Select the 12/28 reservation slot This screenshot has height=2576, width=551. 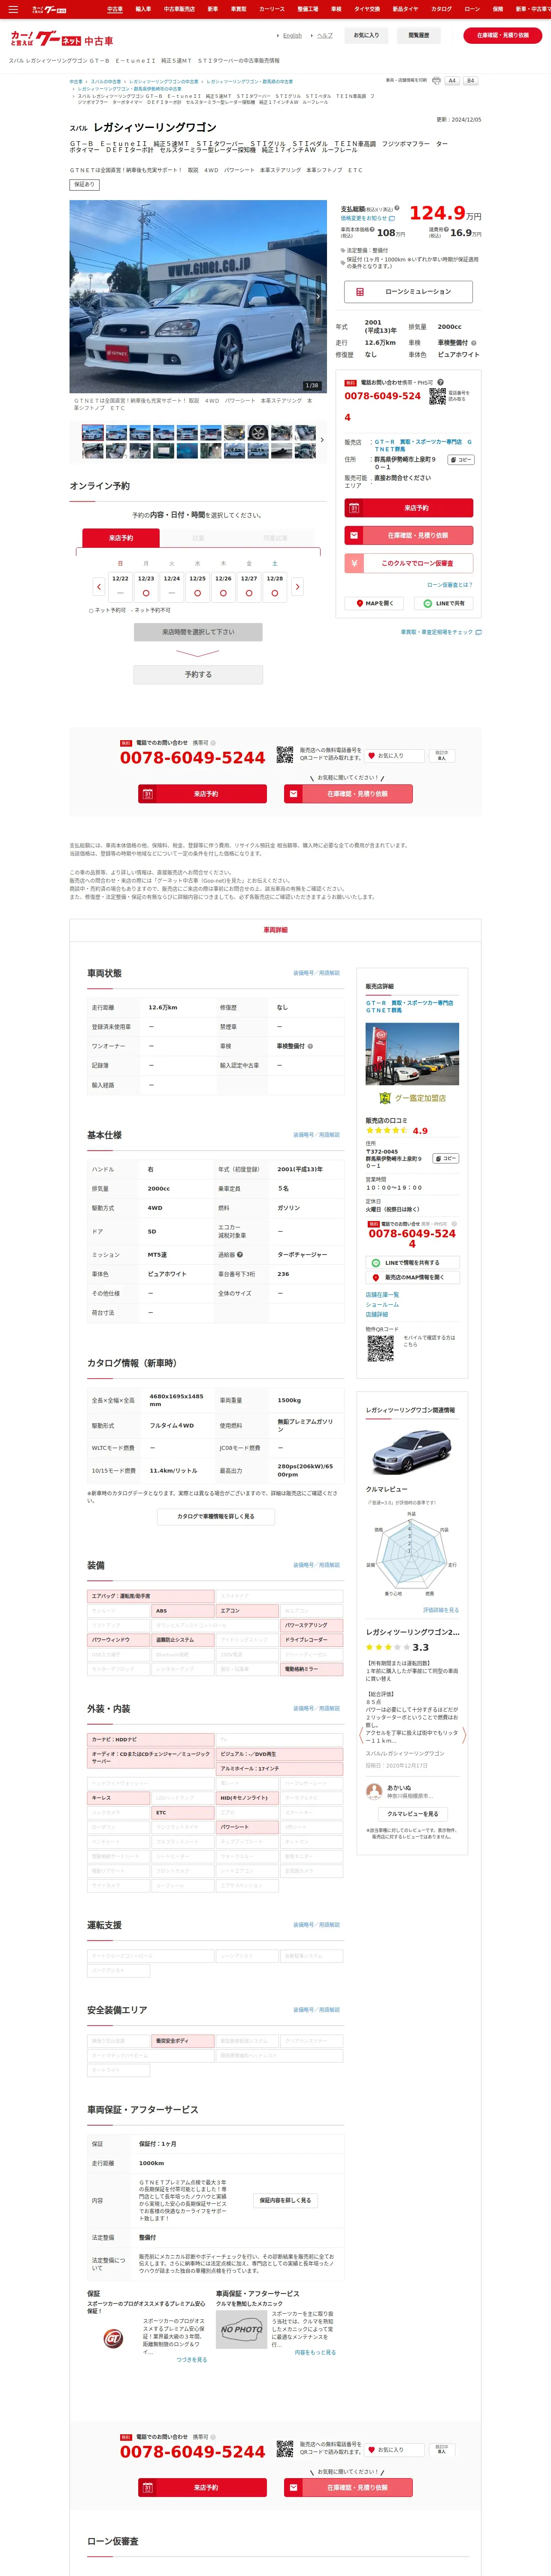tap(275, 586)
